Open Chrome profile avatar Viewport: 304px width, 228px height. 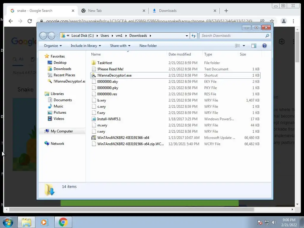click(284, 21)
